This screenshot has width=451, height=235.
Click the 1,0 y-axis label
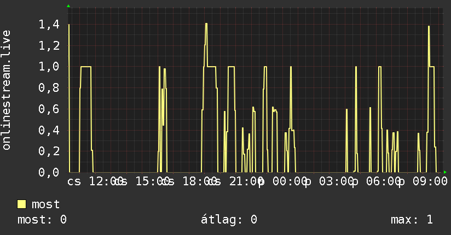pos(49,67)
